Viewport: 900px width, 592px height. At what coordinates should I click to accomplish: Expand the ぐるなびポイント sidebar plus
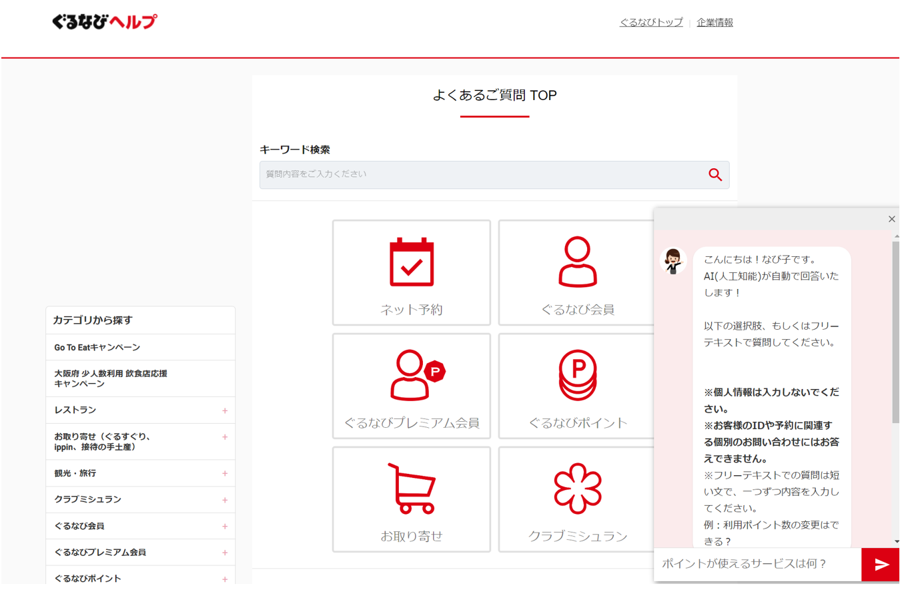click(x=225, y=579)
